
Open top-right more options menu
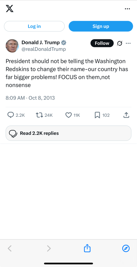(x=127, y=9)
